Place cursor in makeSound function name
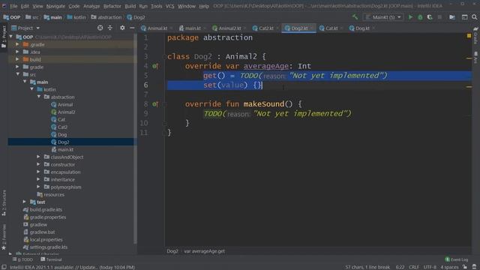The image size is (480, 270). tap(263, 104)
